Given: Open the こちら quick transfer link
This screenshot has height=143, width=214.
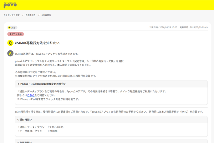Looking at the screenshot, I should pos(31,95).
